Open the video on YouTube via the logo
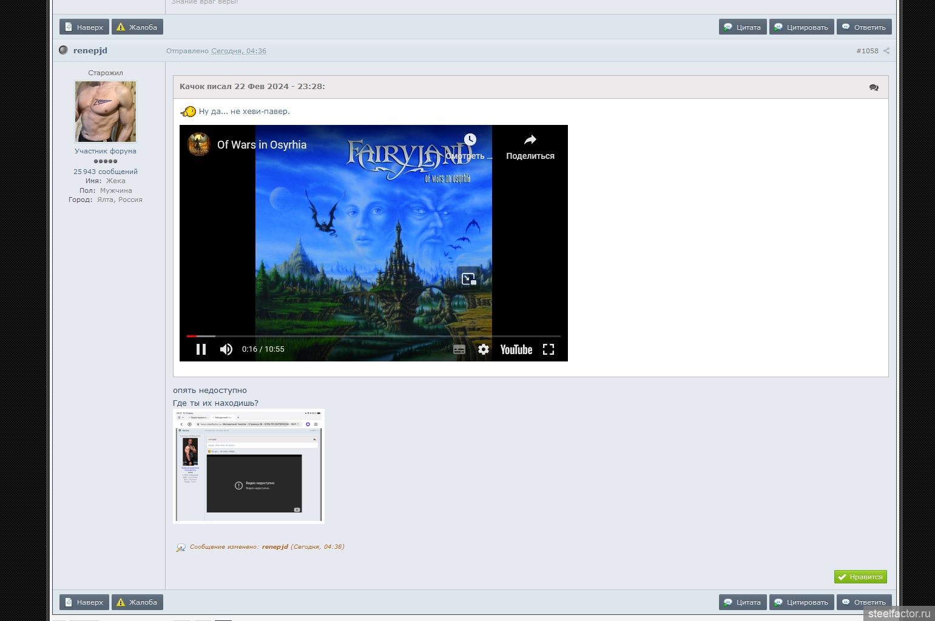Screen dimensions: 935x621 tap(516, 349)
